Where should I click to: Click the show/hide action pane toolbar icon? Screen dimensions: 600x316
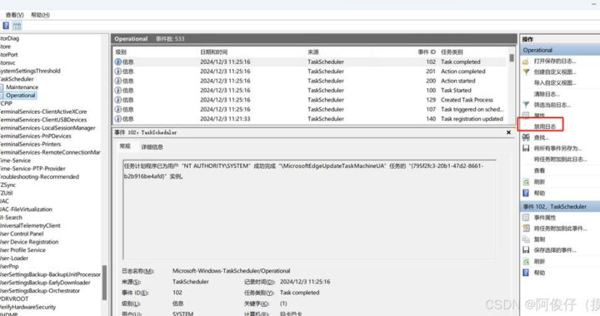pyautogui.click(x=17, y=26)
